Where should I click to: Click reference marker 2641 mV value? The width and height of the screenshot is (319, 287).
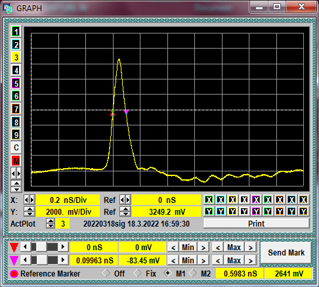click(288, 274)
